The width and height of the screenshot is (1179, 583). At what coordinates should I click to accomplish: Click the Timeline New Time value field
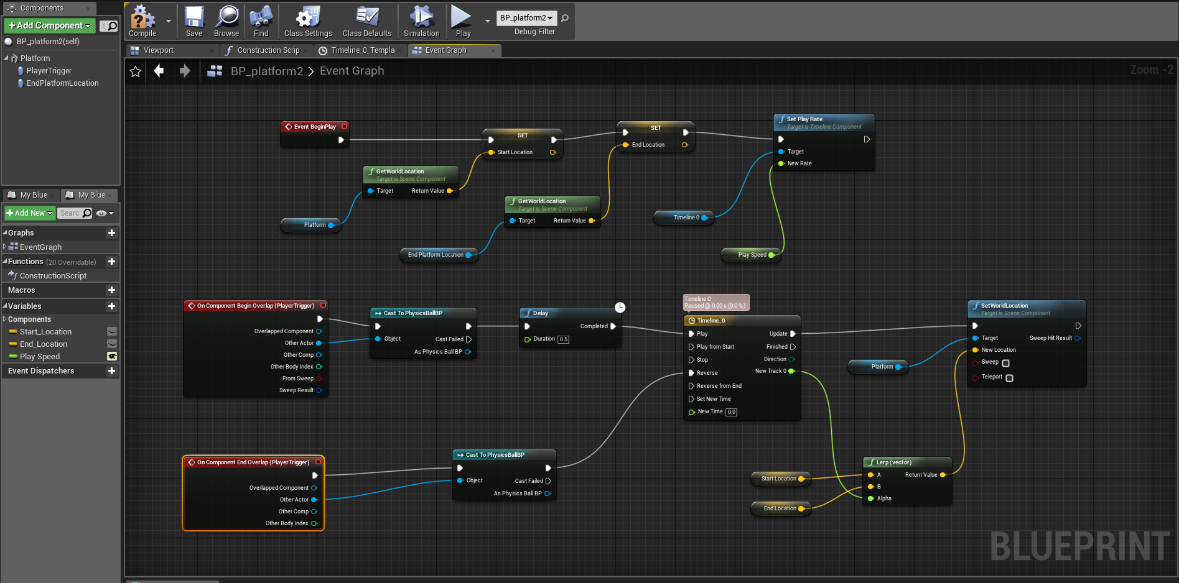pyautogui.click(x=732, y=412)
